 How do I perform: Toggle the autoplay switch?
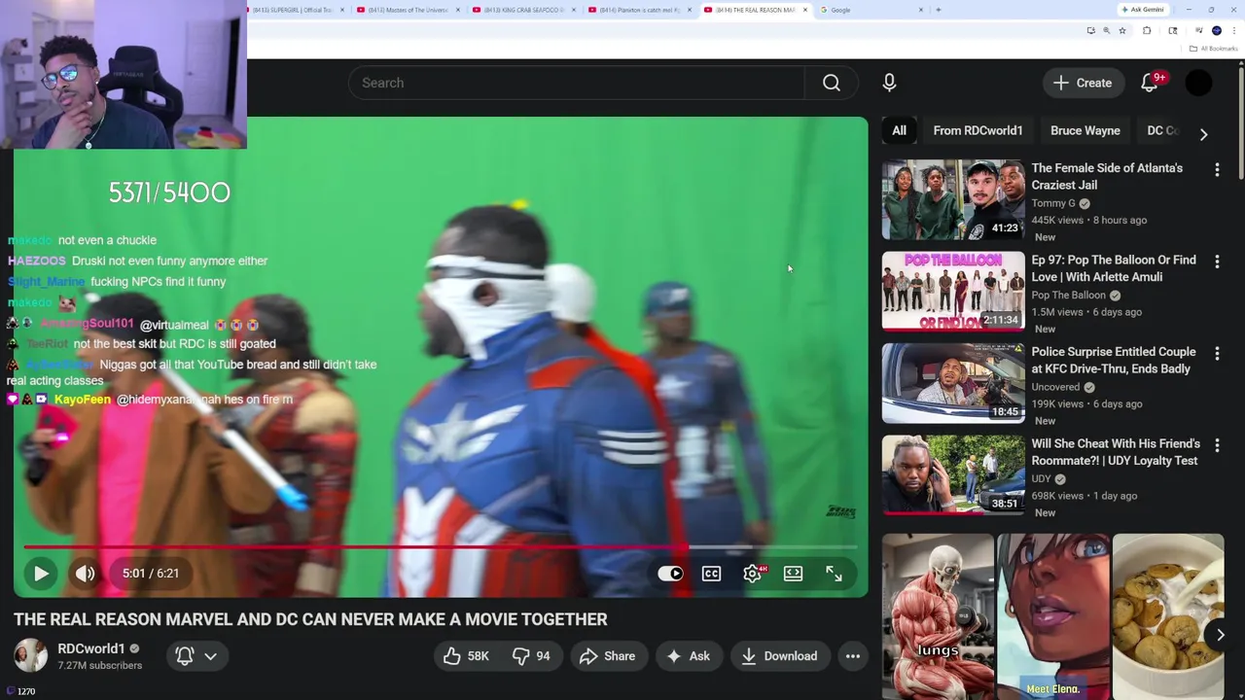click(670, 574)
